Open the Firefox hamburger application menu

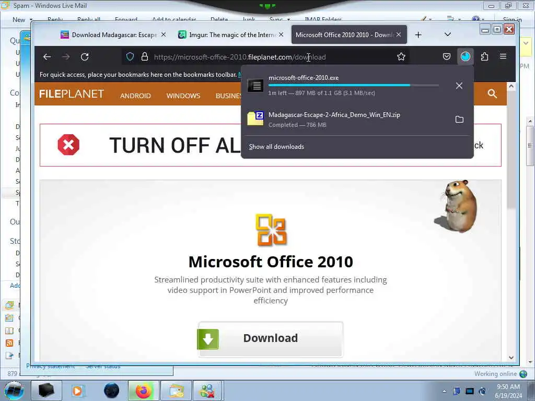click(503, 56)
